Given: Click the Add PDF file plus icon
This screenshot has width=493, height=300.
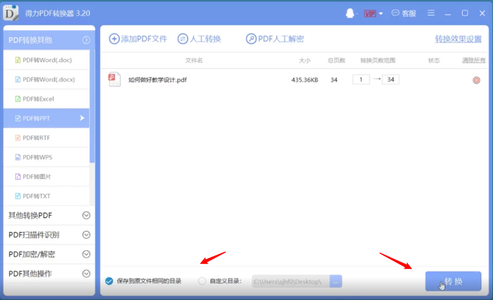Looking at the screenshot, I should [114, 39].
